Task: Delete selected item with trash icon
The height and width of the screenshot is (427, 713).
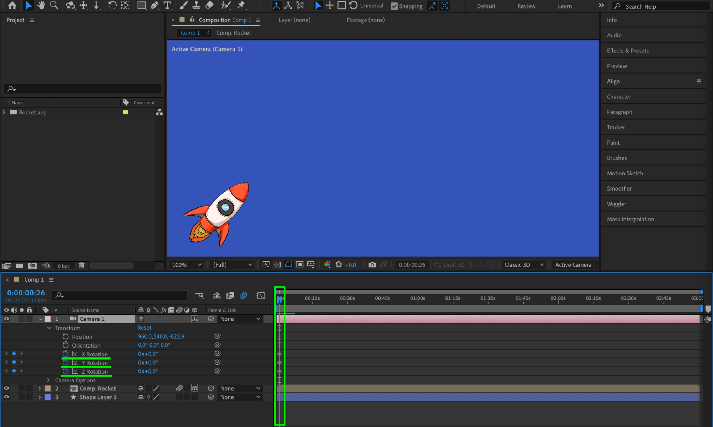Action: [82, 266]
